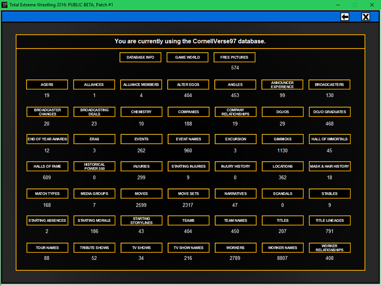
Task: Select the Moves button
Action: click(x=141, y=194)
